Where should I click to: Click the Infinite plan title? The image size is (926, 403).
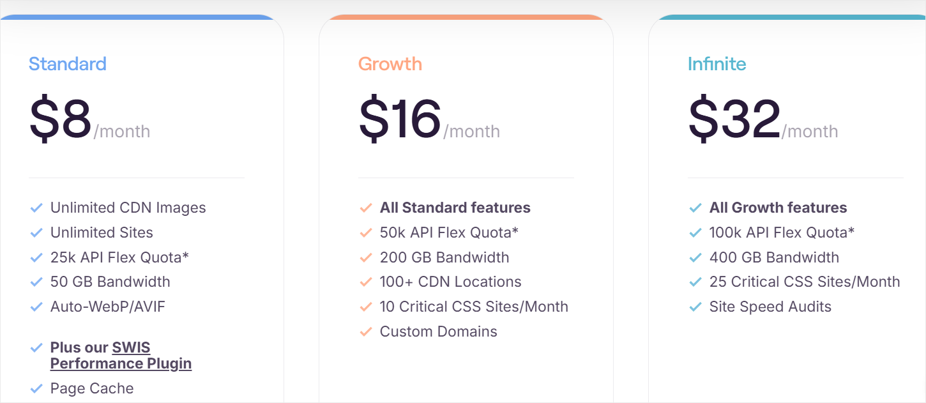click(x=717, y=64)
